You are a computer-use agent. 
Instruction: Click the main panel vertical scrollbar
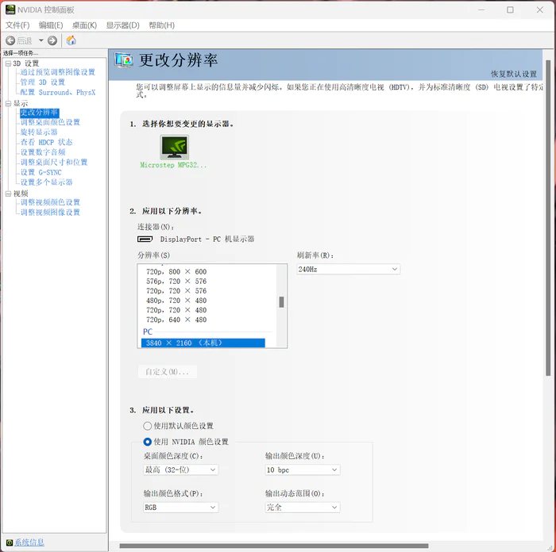[548, 218]
